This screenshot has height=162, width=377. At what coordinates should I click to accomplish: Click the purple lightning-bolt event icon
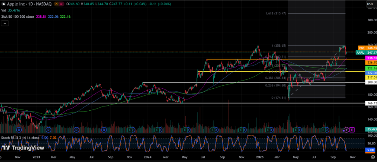pos(347,130)
